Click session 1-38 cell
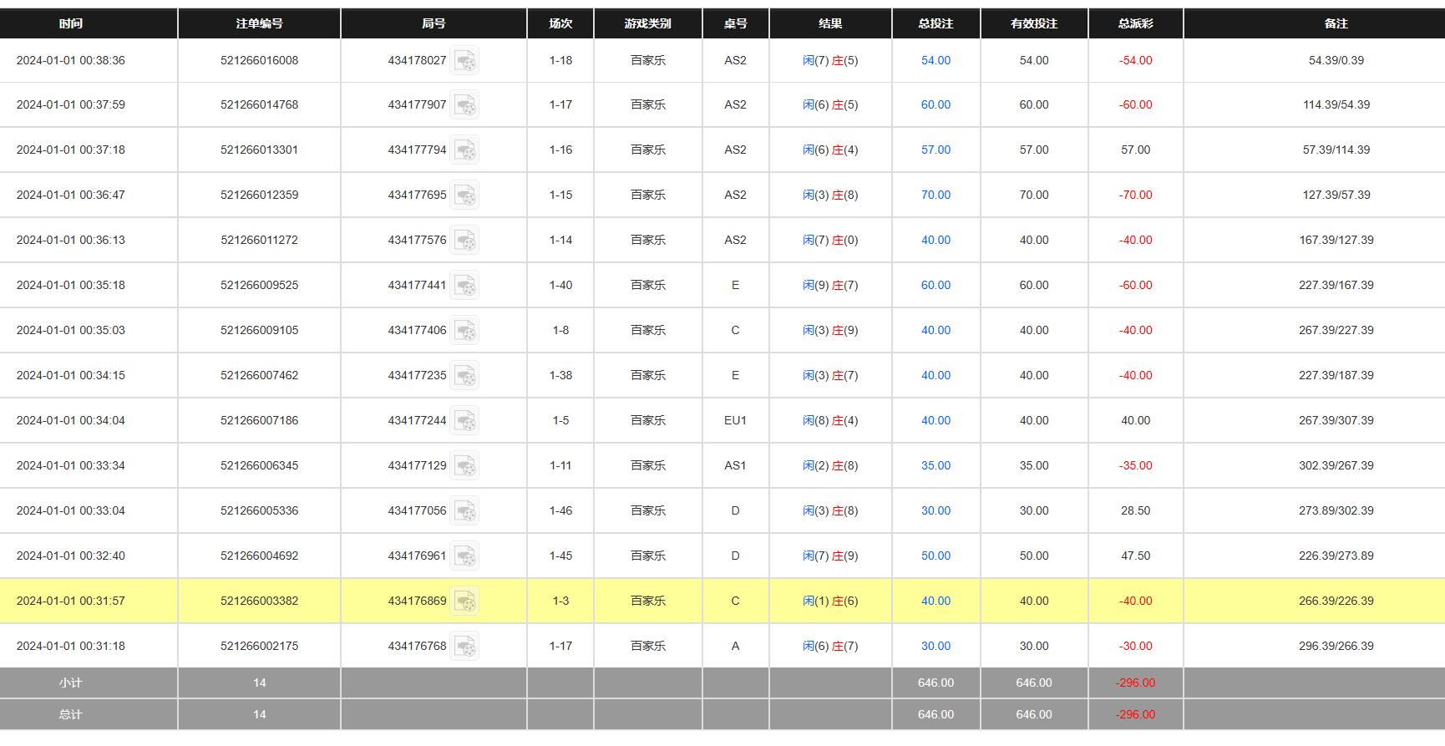Viewport: 1445px width, 746px height. 560,375
